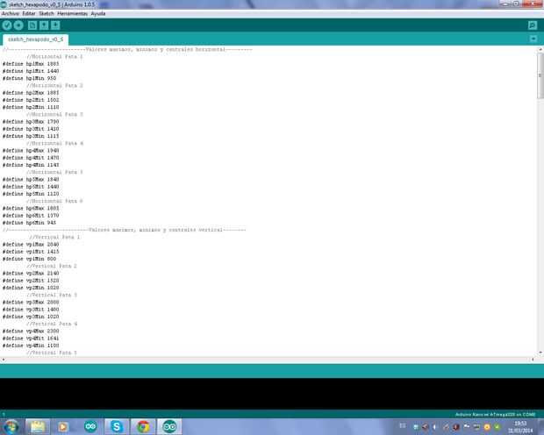The height and width of the screenshot is (435, 544).
Task: Click the black console output area
Action: point(272,394)
